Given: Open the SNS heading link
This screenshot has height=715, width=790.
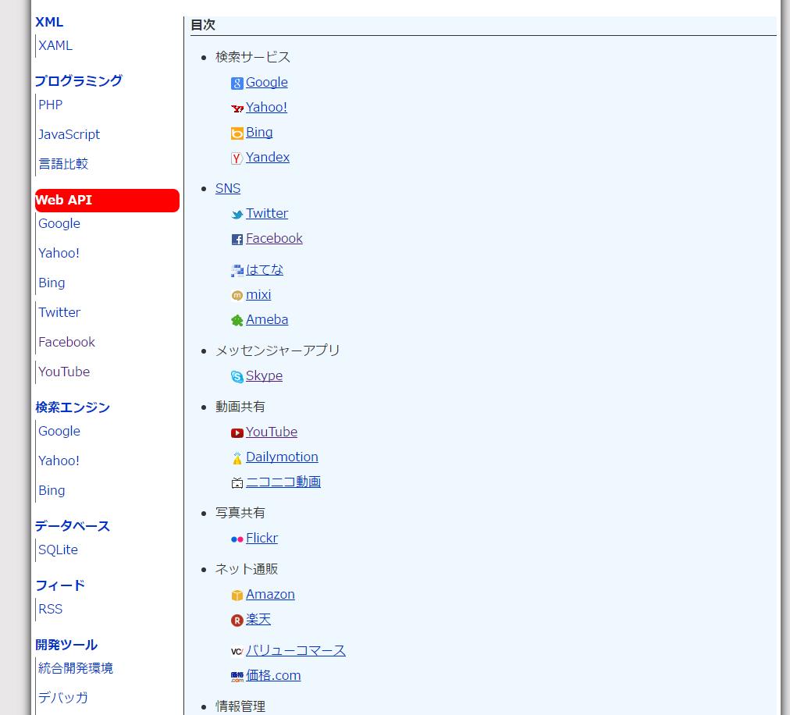Looking at the screenshot, I should click(228, 188).
